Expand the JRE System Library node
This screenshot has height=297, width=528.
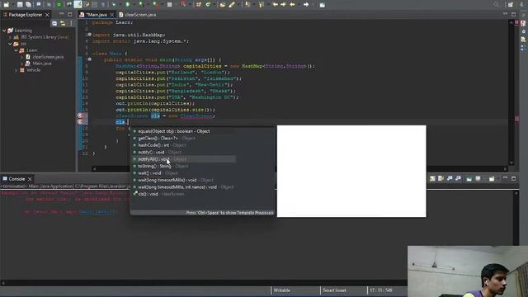point(10,37)
